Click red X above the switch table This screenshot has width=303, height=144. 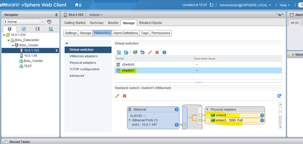click(x=157, y=52)
